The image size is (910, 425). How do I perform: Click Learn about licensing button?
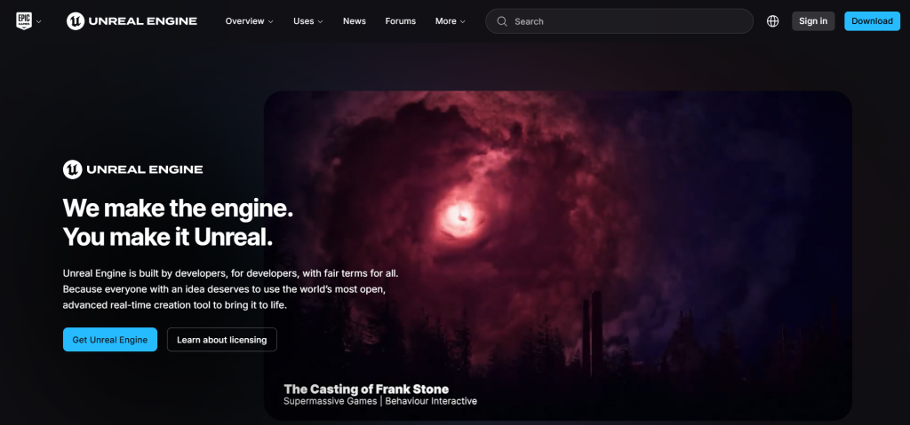[221, 340]
